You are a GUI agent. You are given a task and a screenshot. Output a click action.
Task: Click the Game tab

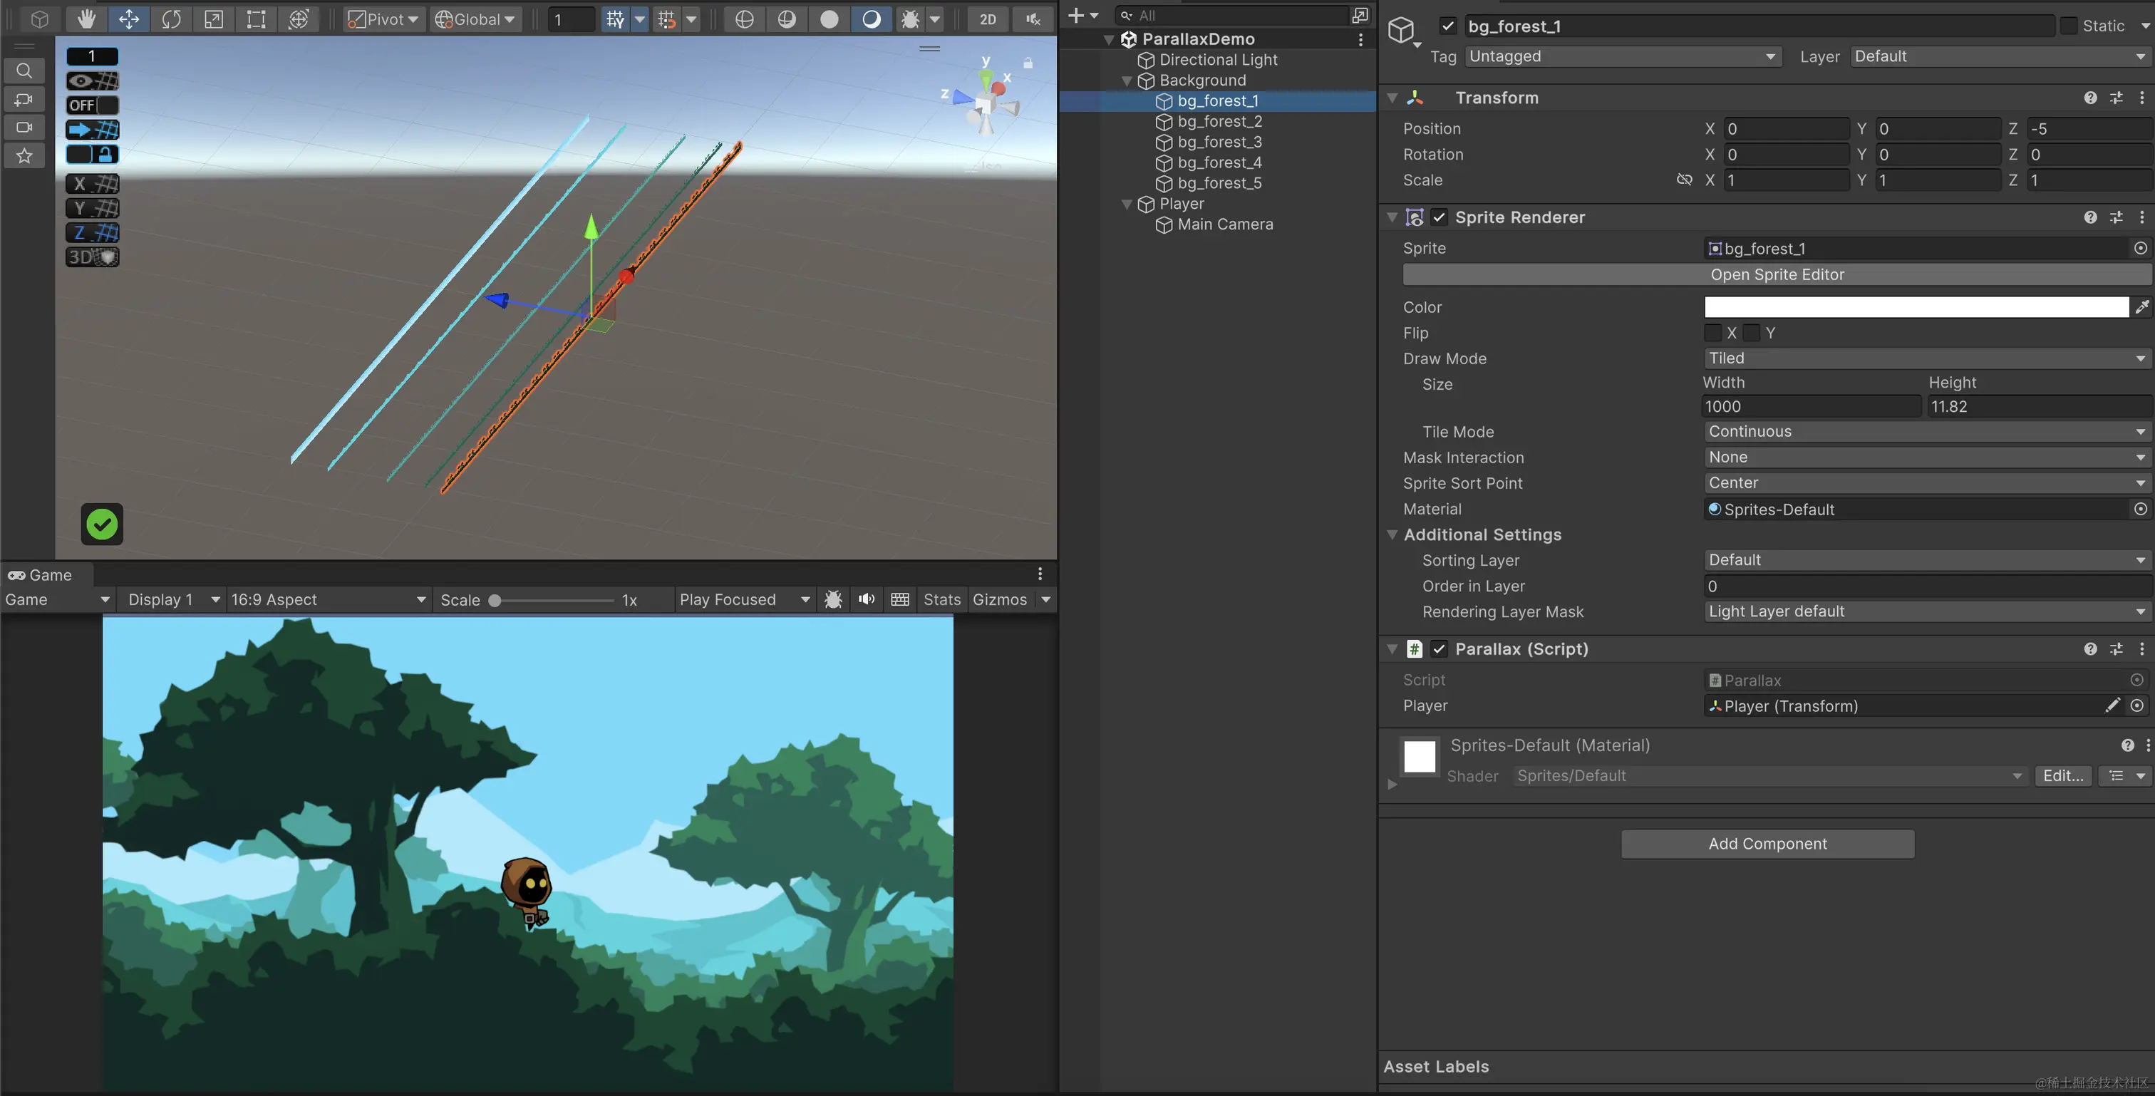(x=40, y=575)
